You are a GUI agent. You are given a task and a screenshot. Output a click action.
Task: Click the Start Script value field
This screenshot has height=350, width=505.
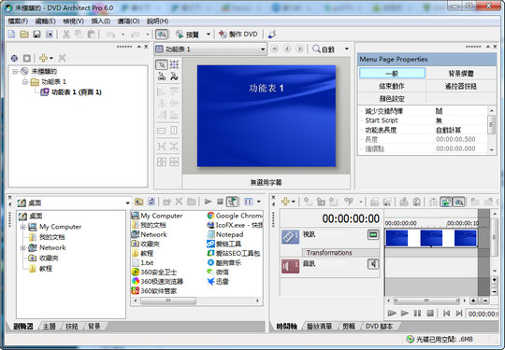point(460,120)
